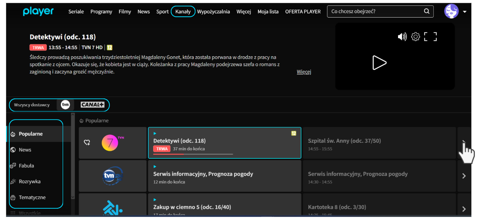
Task: Filter channels by CANAL+ provider
Action: [x=92, y=105]
